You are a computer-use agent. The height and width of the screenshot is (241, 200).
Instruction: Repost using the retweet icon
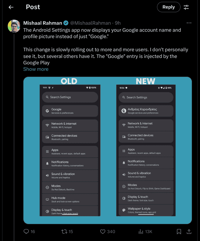64,232
